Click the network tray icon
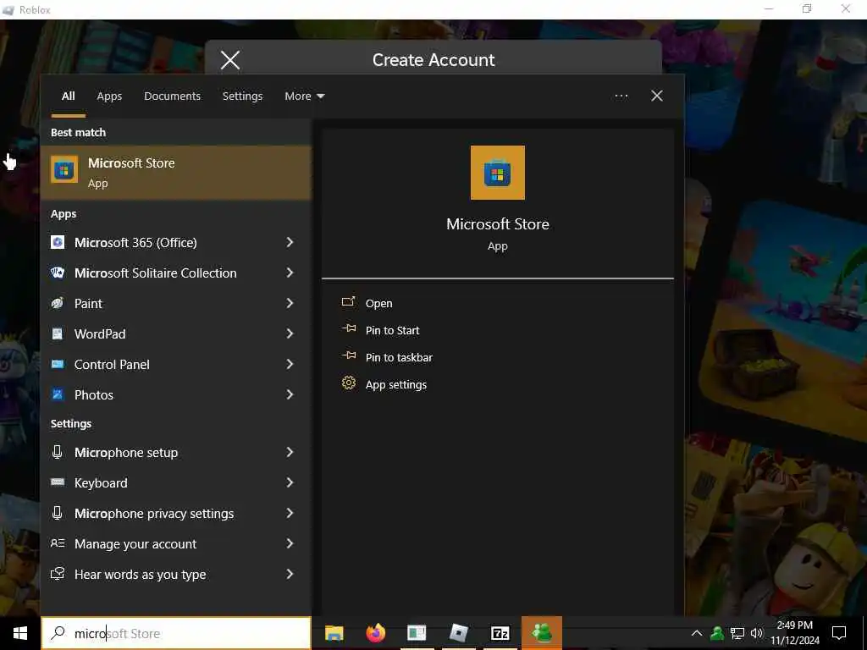 (x=737, y=633)
